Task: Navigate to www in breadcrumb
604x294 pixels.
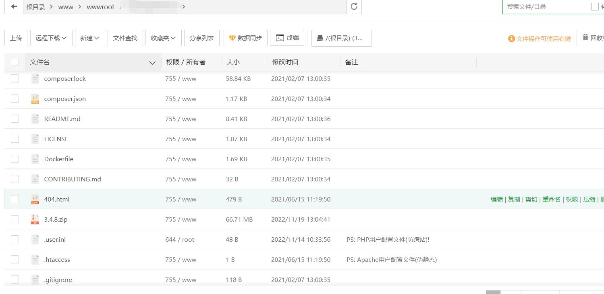Action: [x=66, y=7]
